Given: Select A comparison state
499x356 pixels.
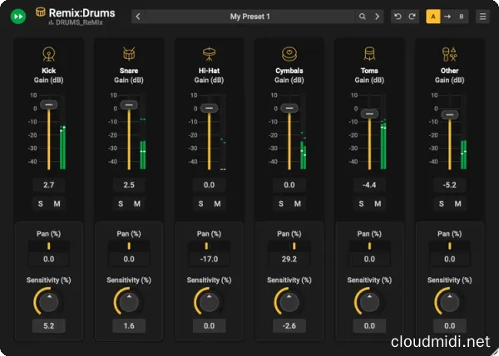Looking at the screenshot, I should click(433, 17).
